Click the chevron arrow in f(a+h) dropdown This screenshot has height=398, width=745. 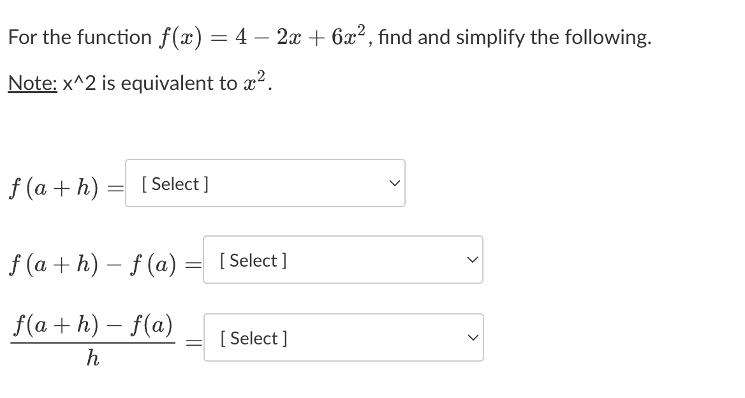click(394, 183)
